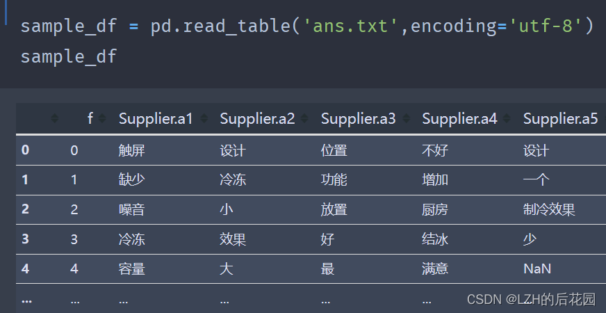Click the truncated rows ellipsis under index
606x313 pixels.
26,299
